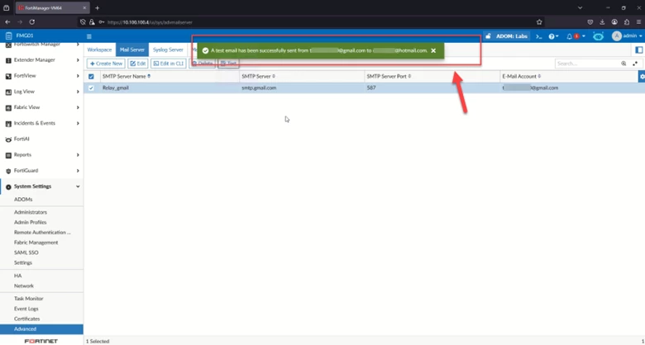Click the FortiAI sidebar icon
Screen dimensions: 645x345
8,139
